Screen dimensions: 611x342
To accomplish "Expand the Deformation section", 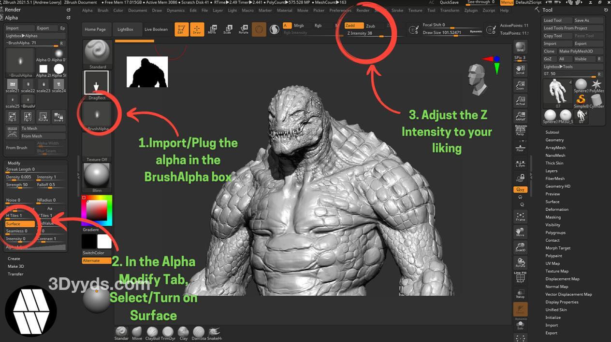I will 557,209.
